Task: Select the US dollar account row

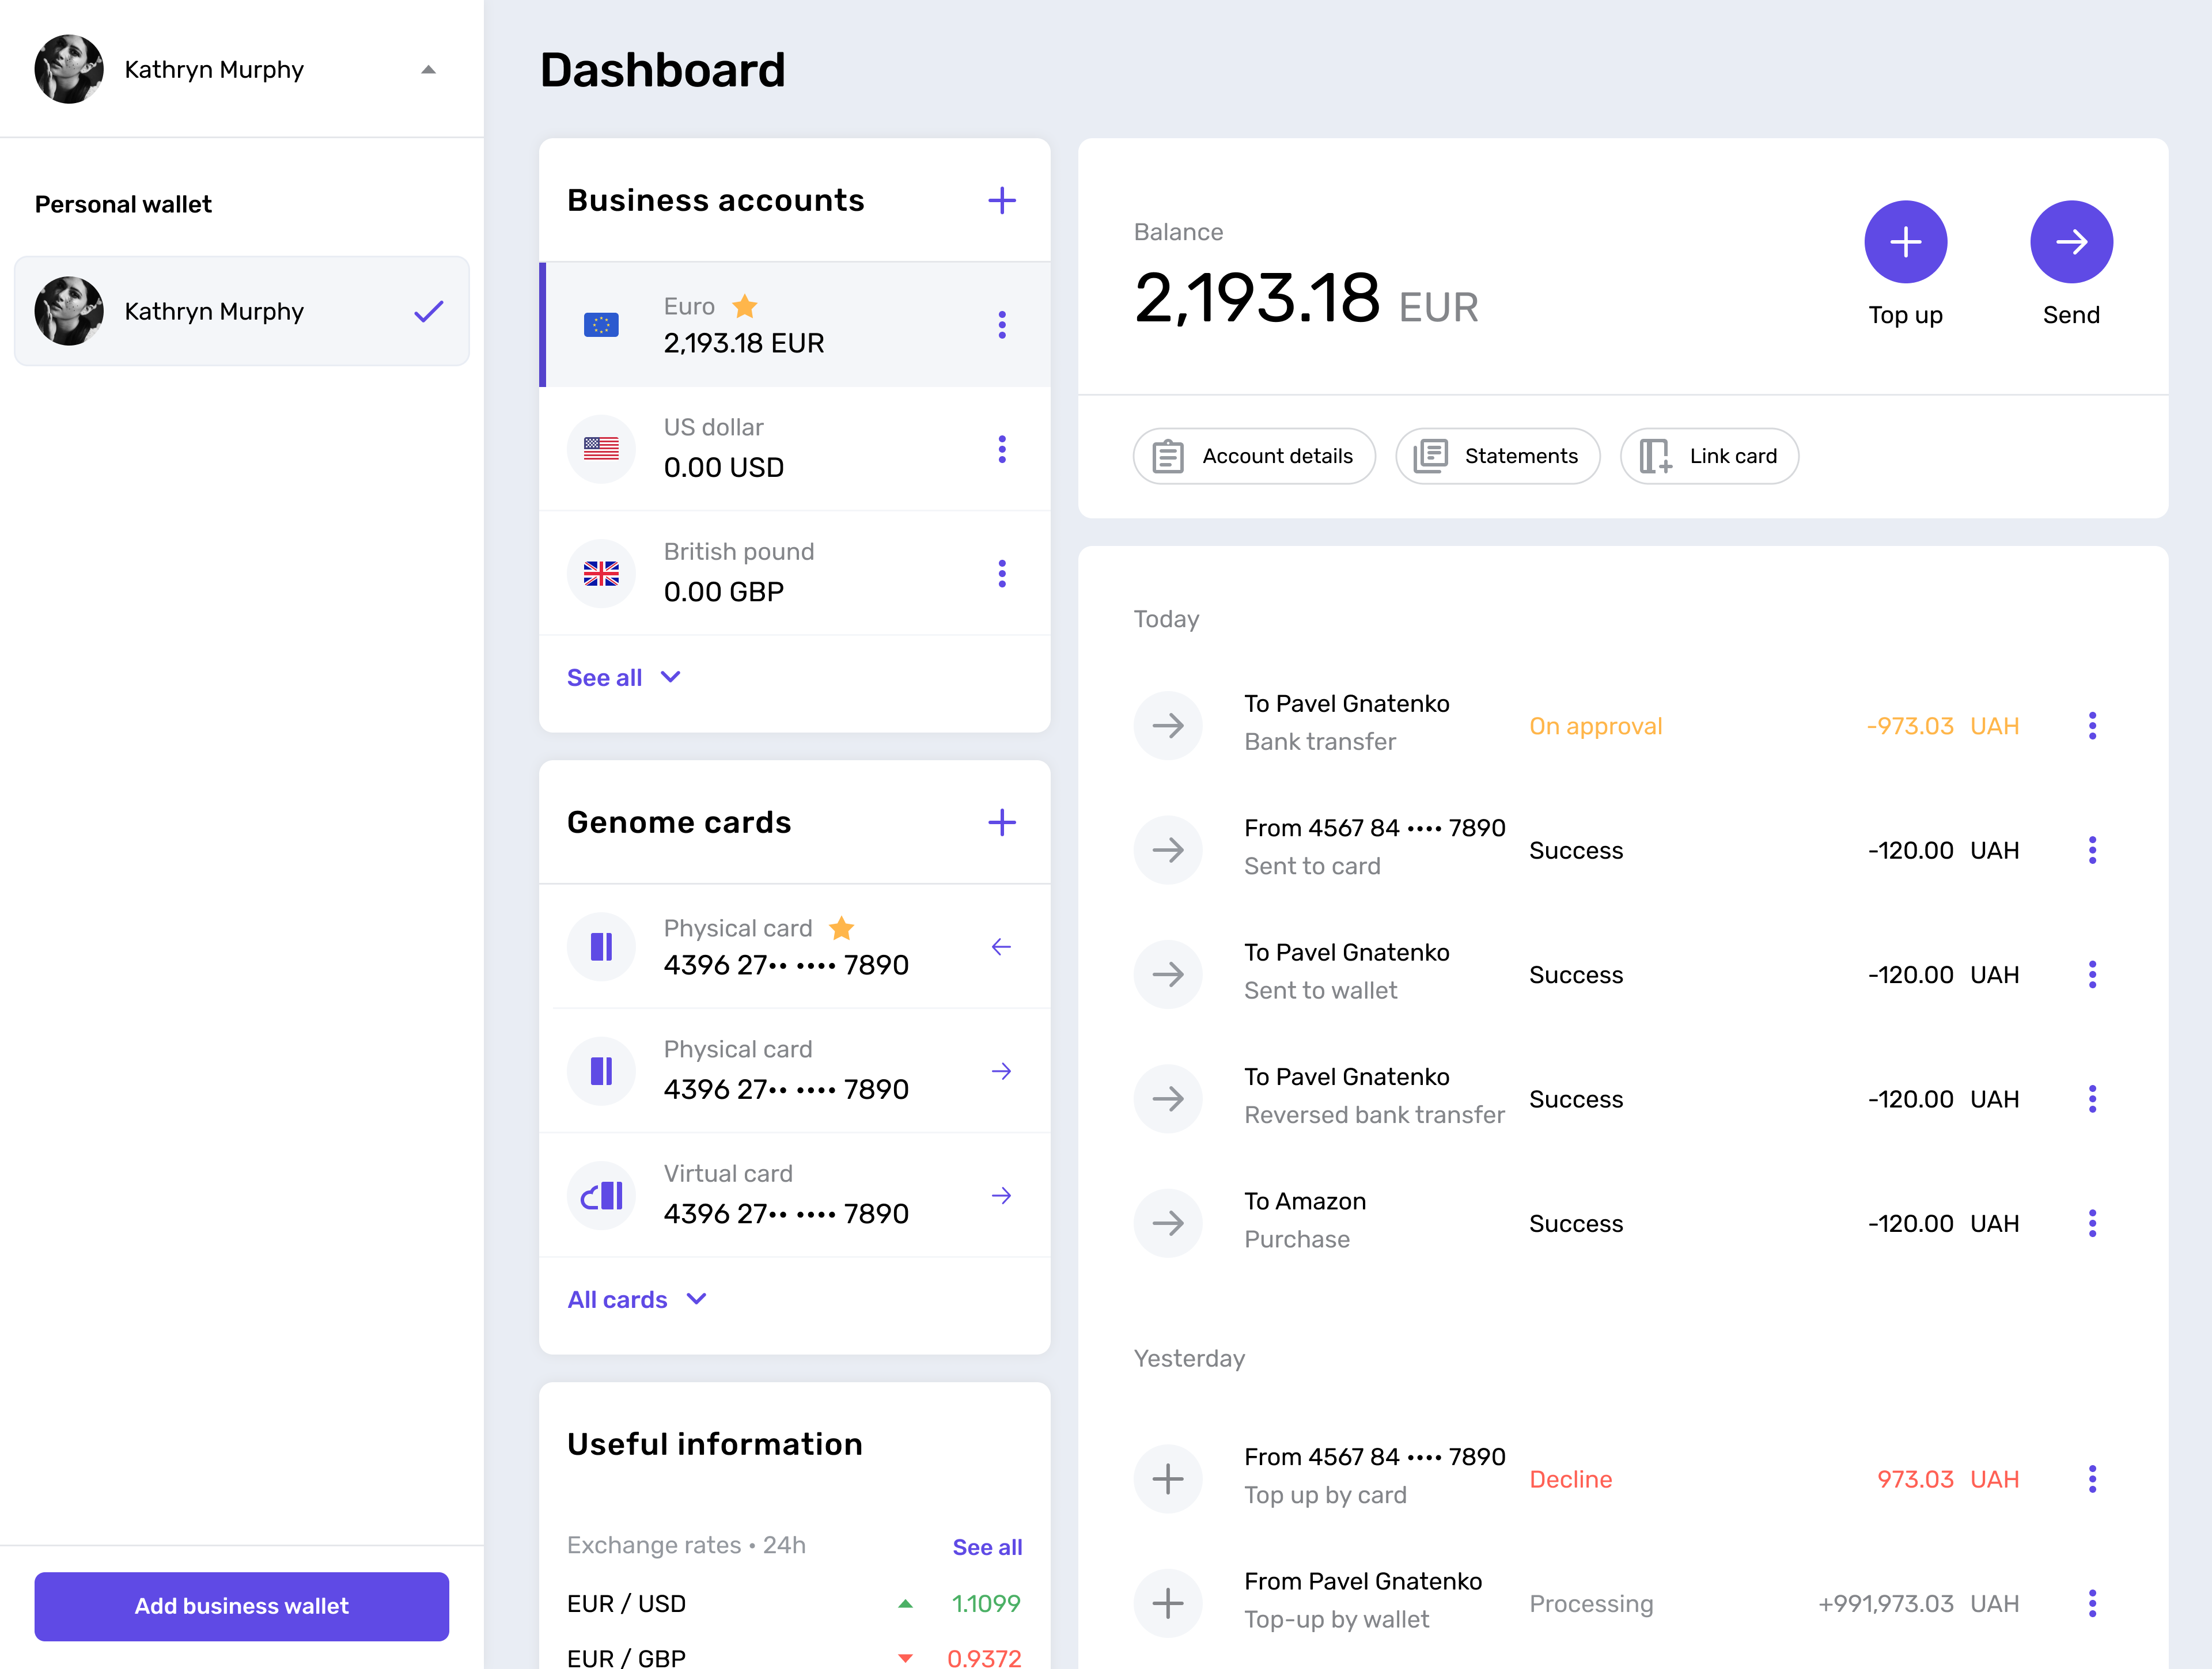Action: pyautogui.click(x=794, y=448)
